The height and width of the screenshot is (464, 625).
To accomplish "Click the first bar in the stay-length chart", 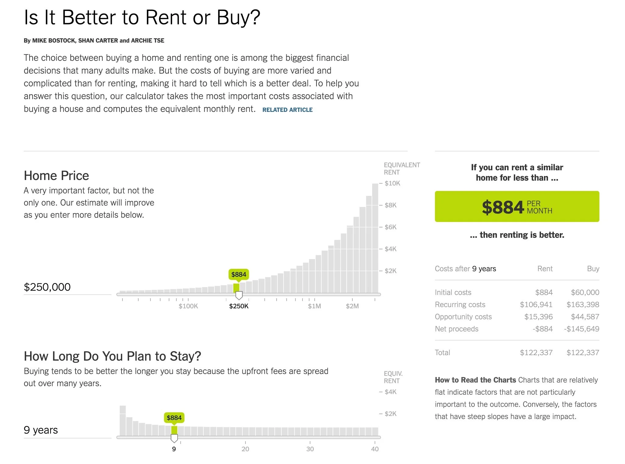I will coord(123,421).
